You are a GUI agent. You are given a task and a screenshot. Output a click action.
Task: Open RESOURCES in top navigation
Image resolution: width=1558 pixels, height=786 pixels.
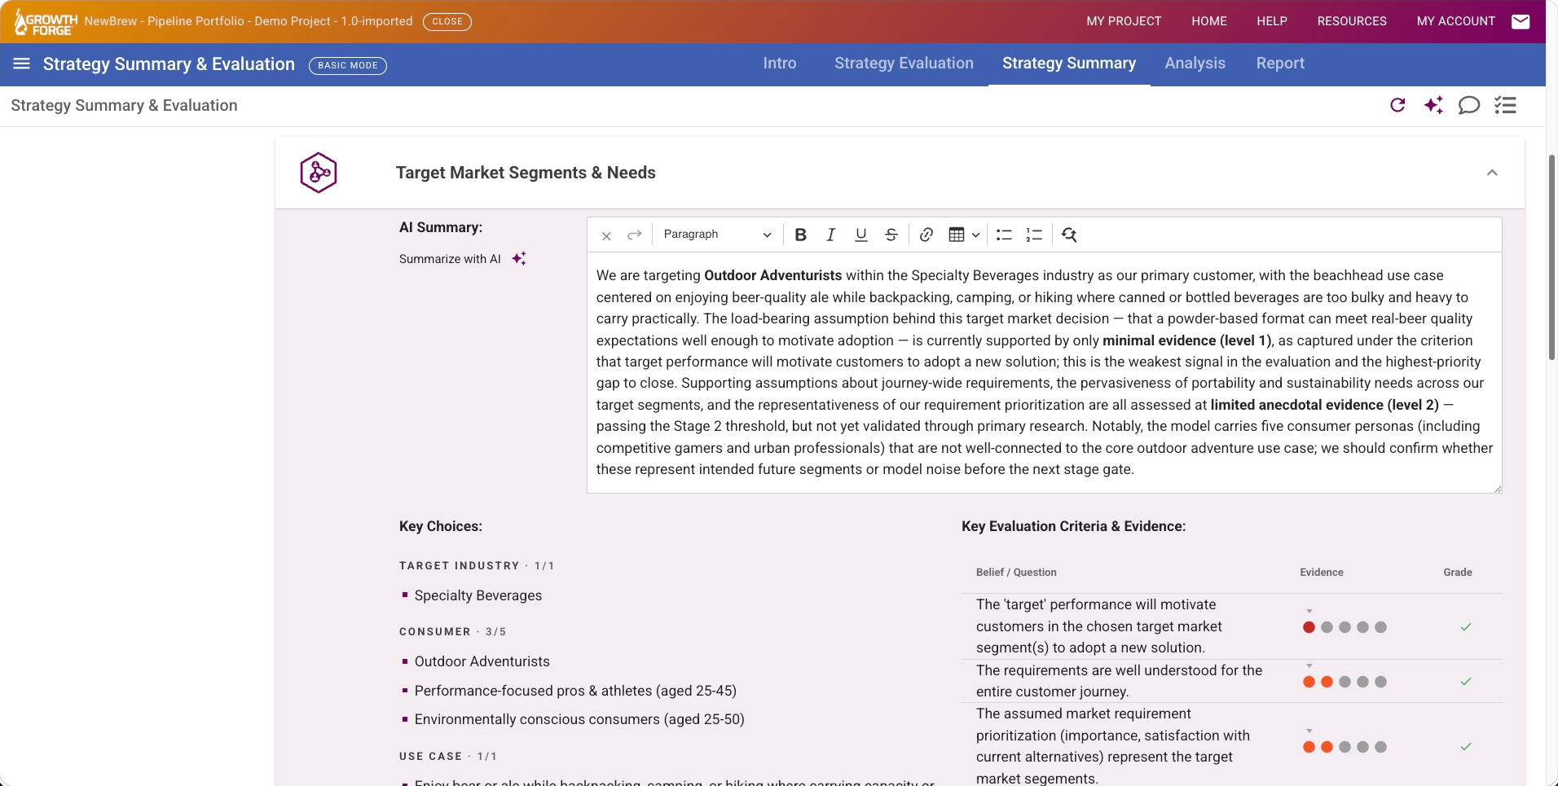click(x=1352, y=21)
